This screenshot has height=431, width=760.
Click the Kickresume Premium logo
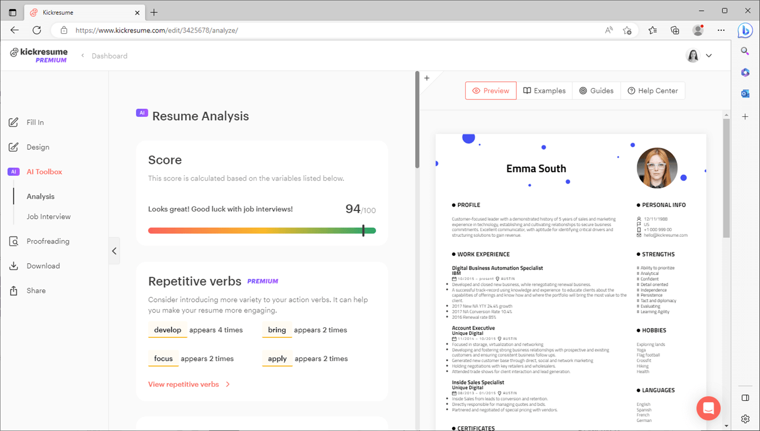[x=38, y=54]
